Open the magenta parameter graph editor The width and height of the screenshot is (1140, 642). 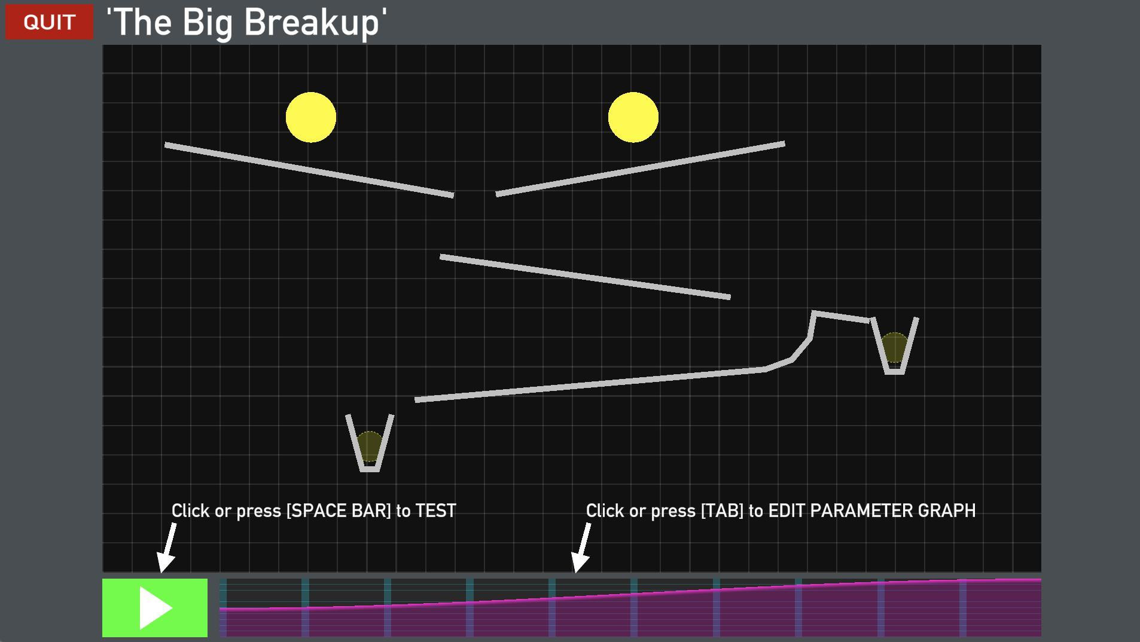tap(630, 607)
